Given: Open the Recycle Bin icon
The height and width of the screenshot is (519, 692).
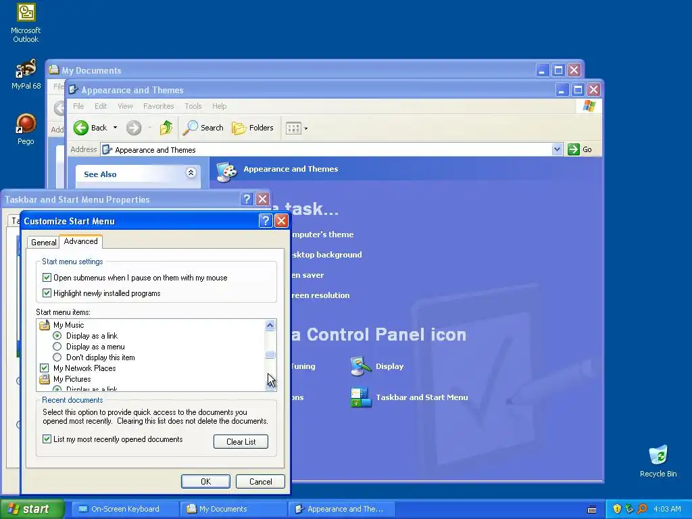Looking at the screenshot, I should pyautogui.click(x=658, y=461).
